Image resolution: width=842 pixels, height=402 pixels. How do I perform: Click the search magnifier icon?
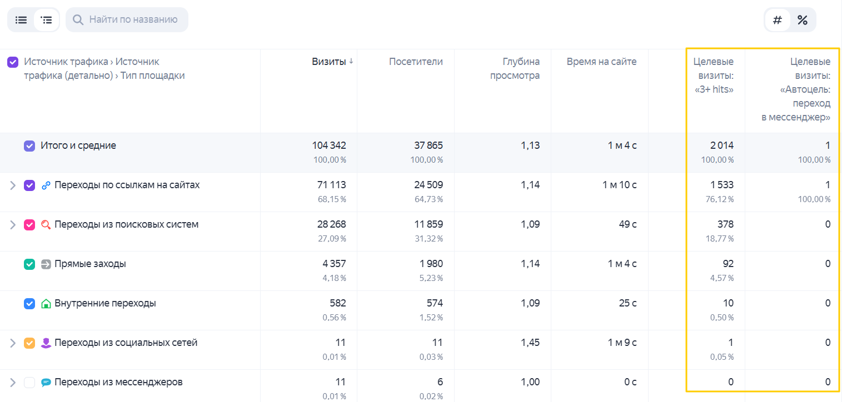pos(78,20)
